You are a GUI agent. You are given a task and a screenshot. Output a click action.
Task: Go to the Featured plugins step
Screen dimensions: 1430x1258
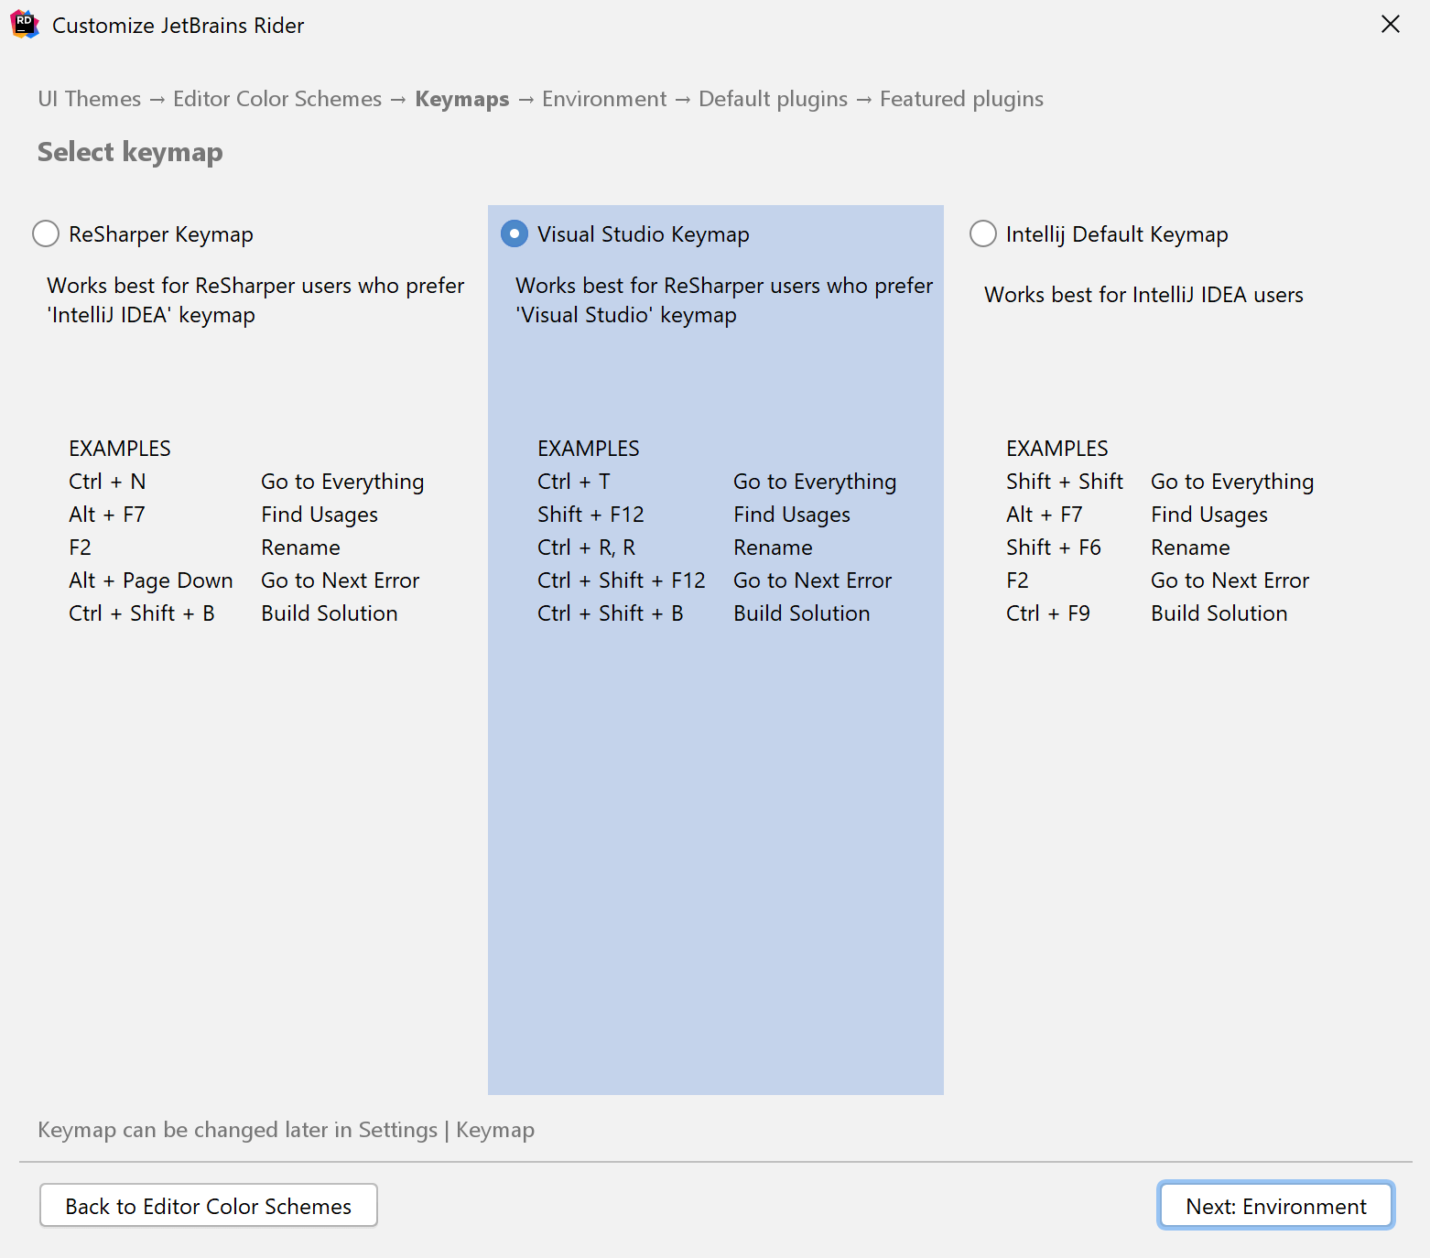960,99
